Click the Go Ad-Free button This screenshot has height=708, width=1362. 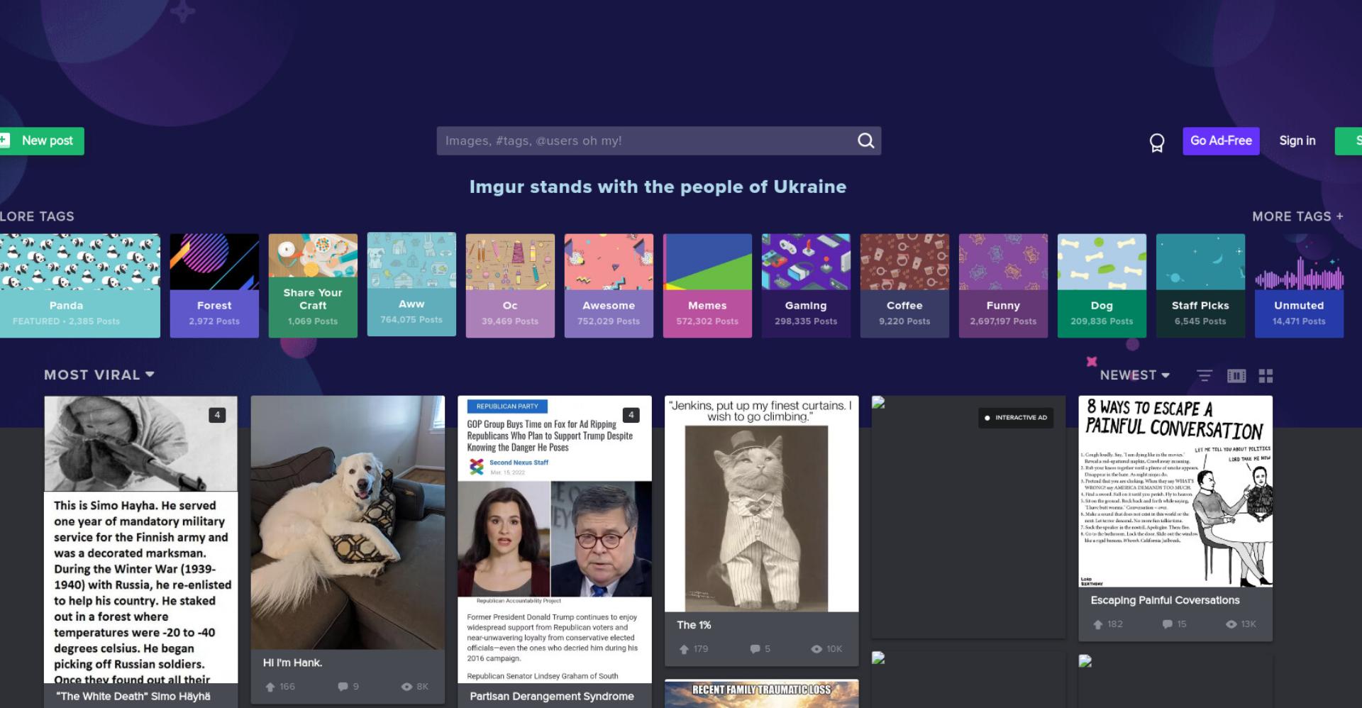coord(1221,140)
